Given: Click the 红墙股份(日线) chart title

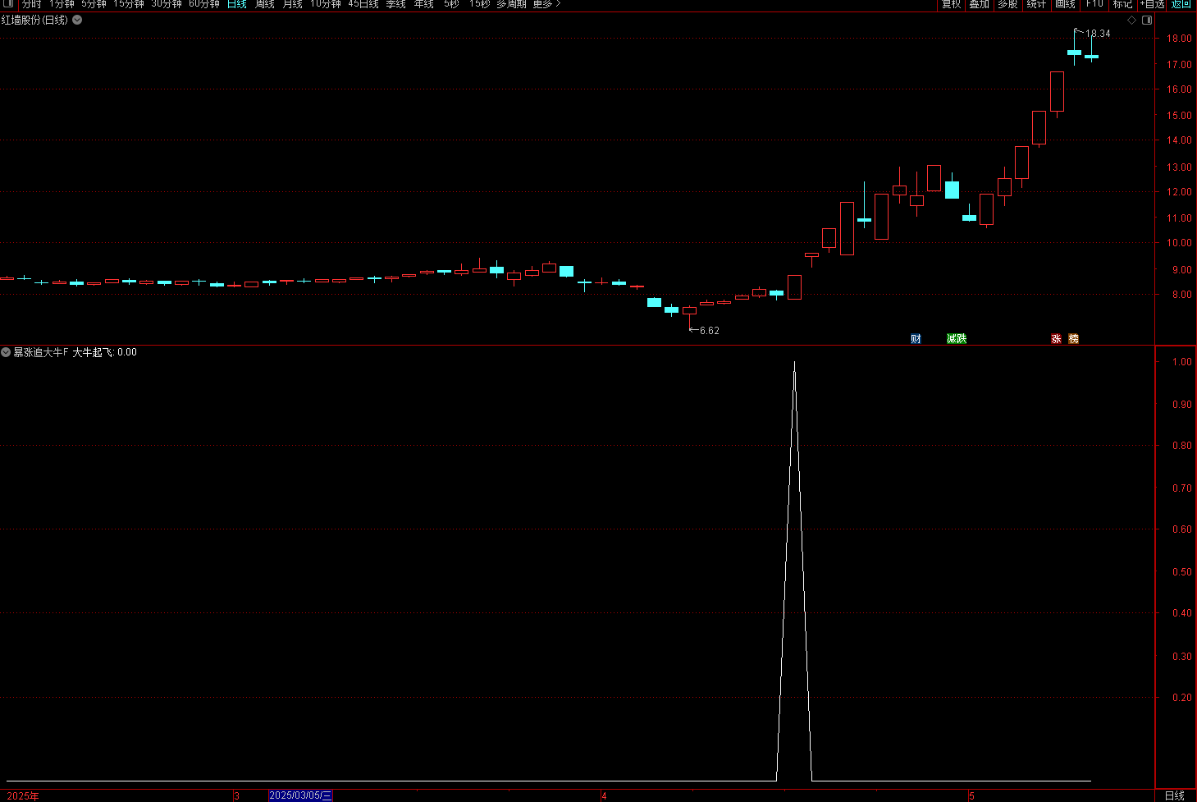Looking at the screenshot, I should (x=35, y=20).
